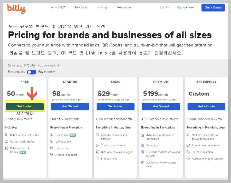
Task: Click Get Started on Basic plan
Action: 115,106
